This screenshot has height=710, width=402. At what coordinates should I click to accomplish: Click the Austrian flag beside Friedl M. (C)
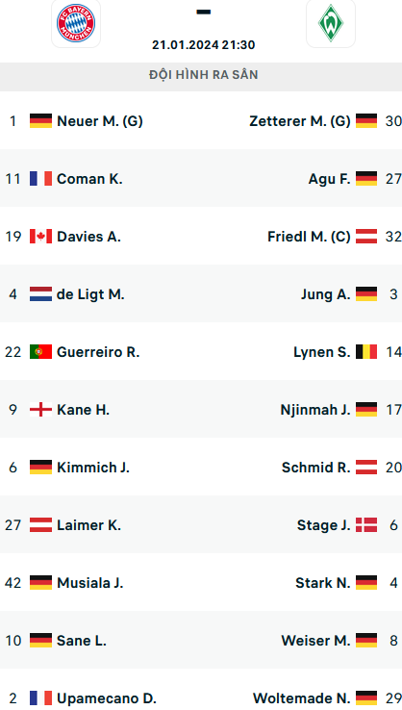(366, 237)
